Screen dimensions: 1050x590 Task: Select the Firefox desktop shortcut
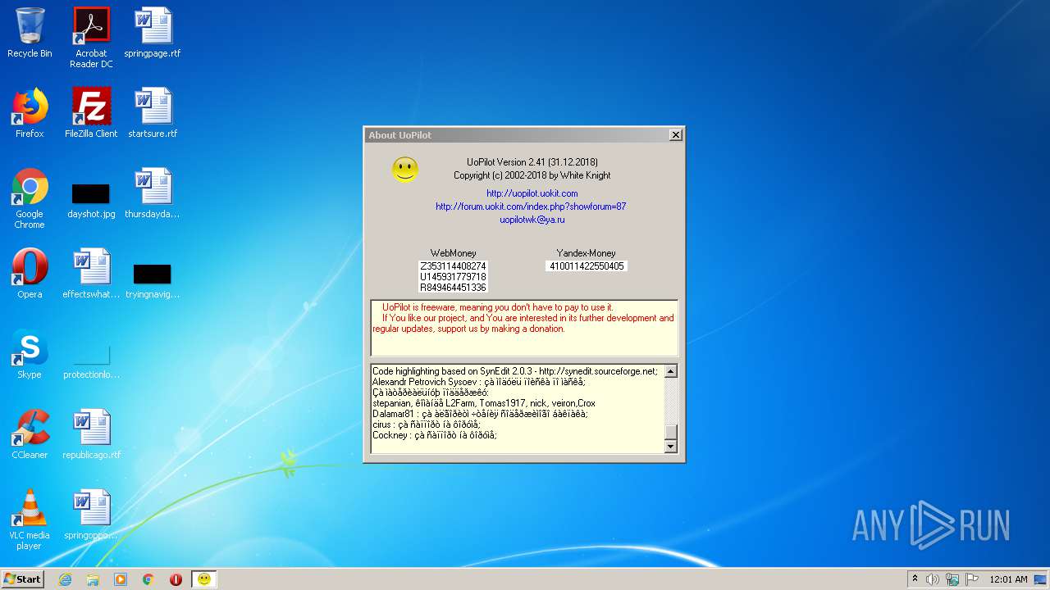click(30, 114)
